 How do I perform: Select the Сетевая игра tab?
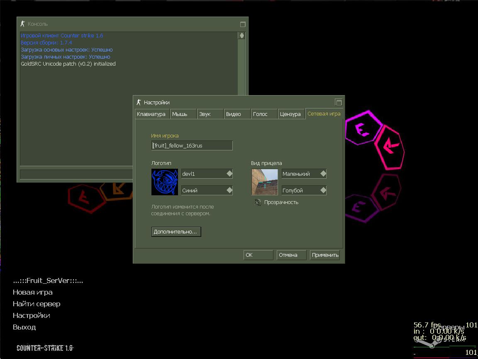(x=324, y=113)
